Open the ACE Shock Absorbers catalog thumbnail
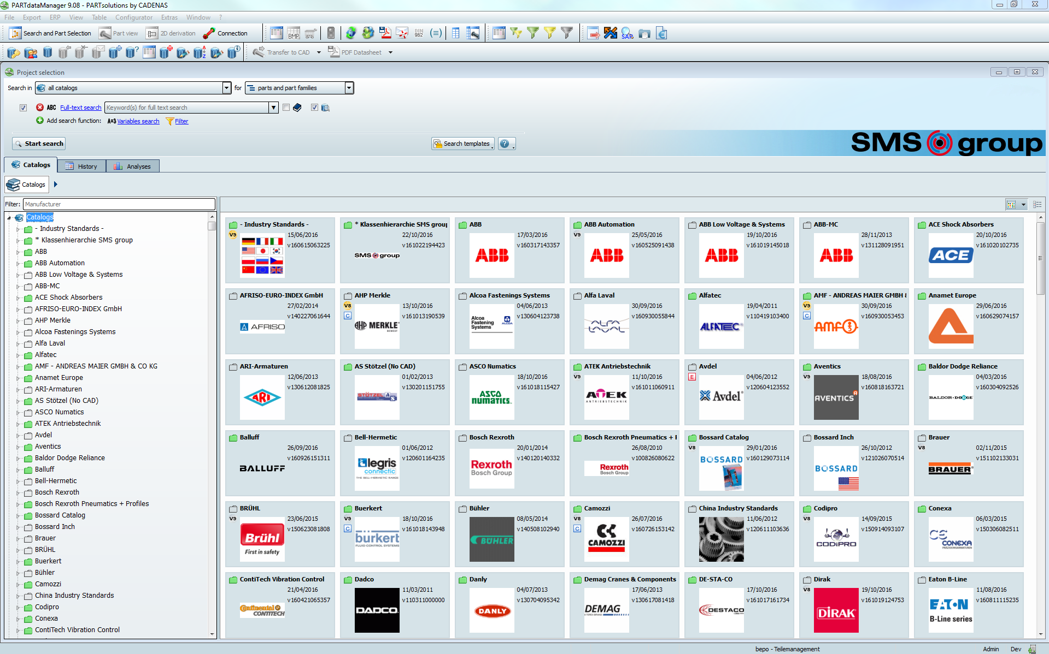The height and width of the screenshot is (654, 1049). point(951,255)
